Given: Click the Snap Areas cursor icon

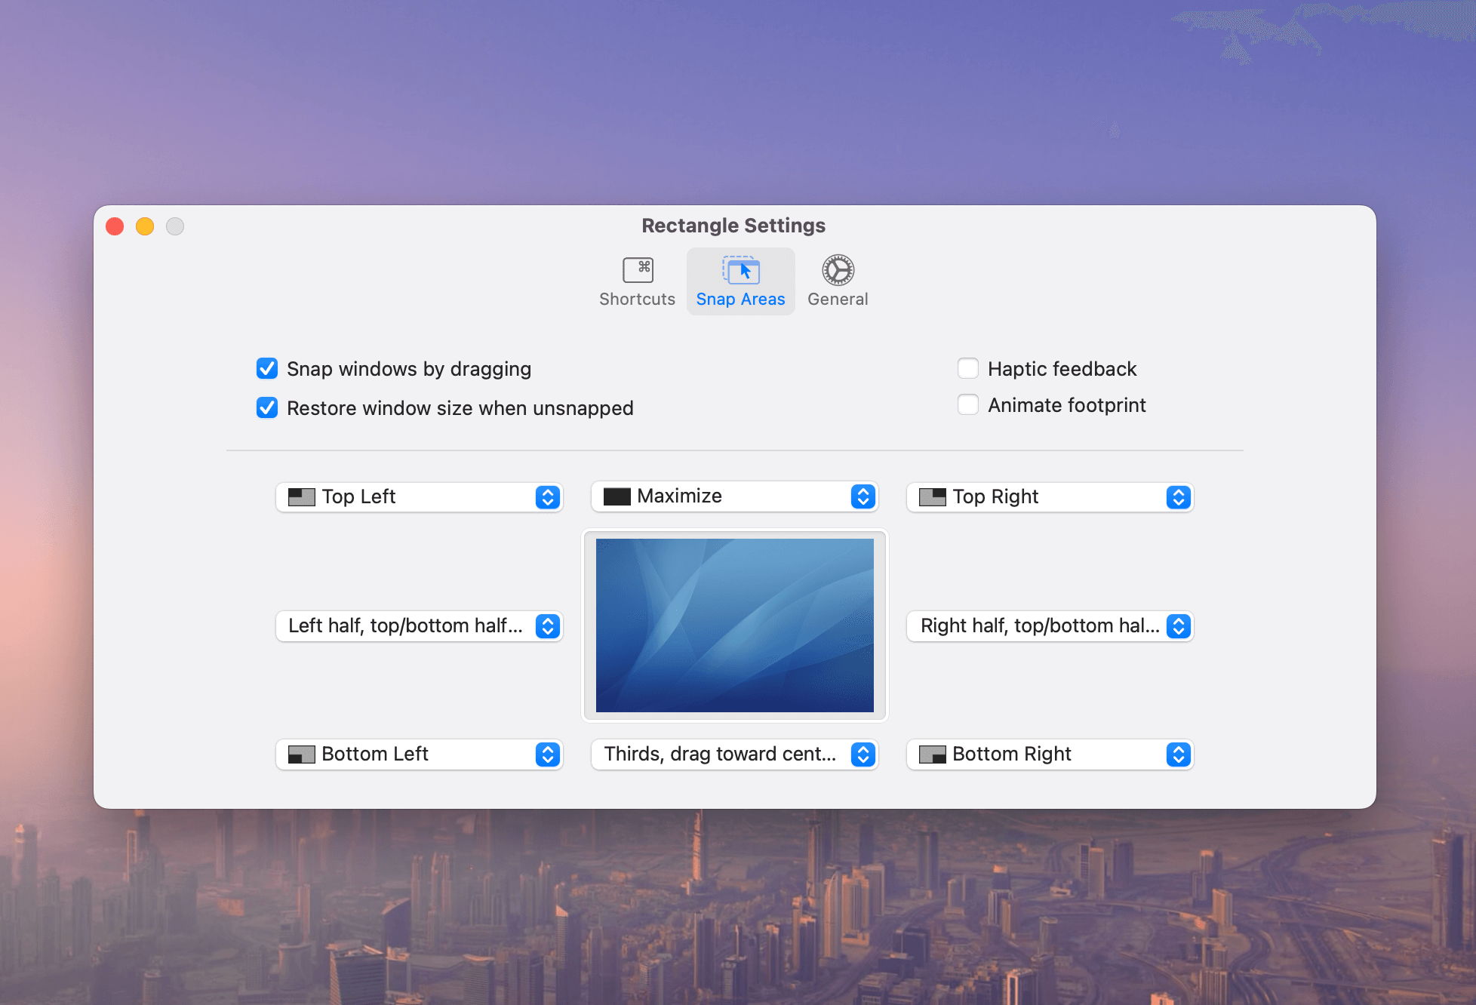Looking at the screenshot, I should (x=740, y=270).
